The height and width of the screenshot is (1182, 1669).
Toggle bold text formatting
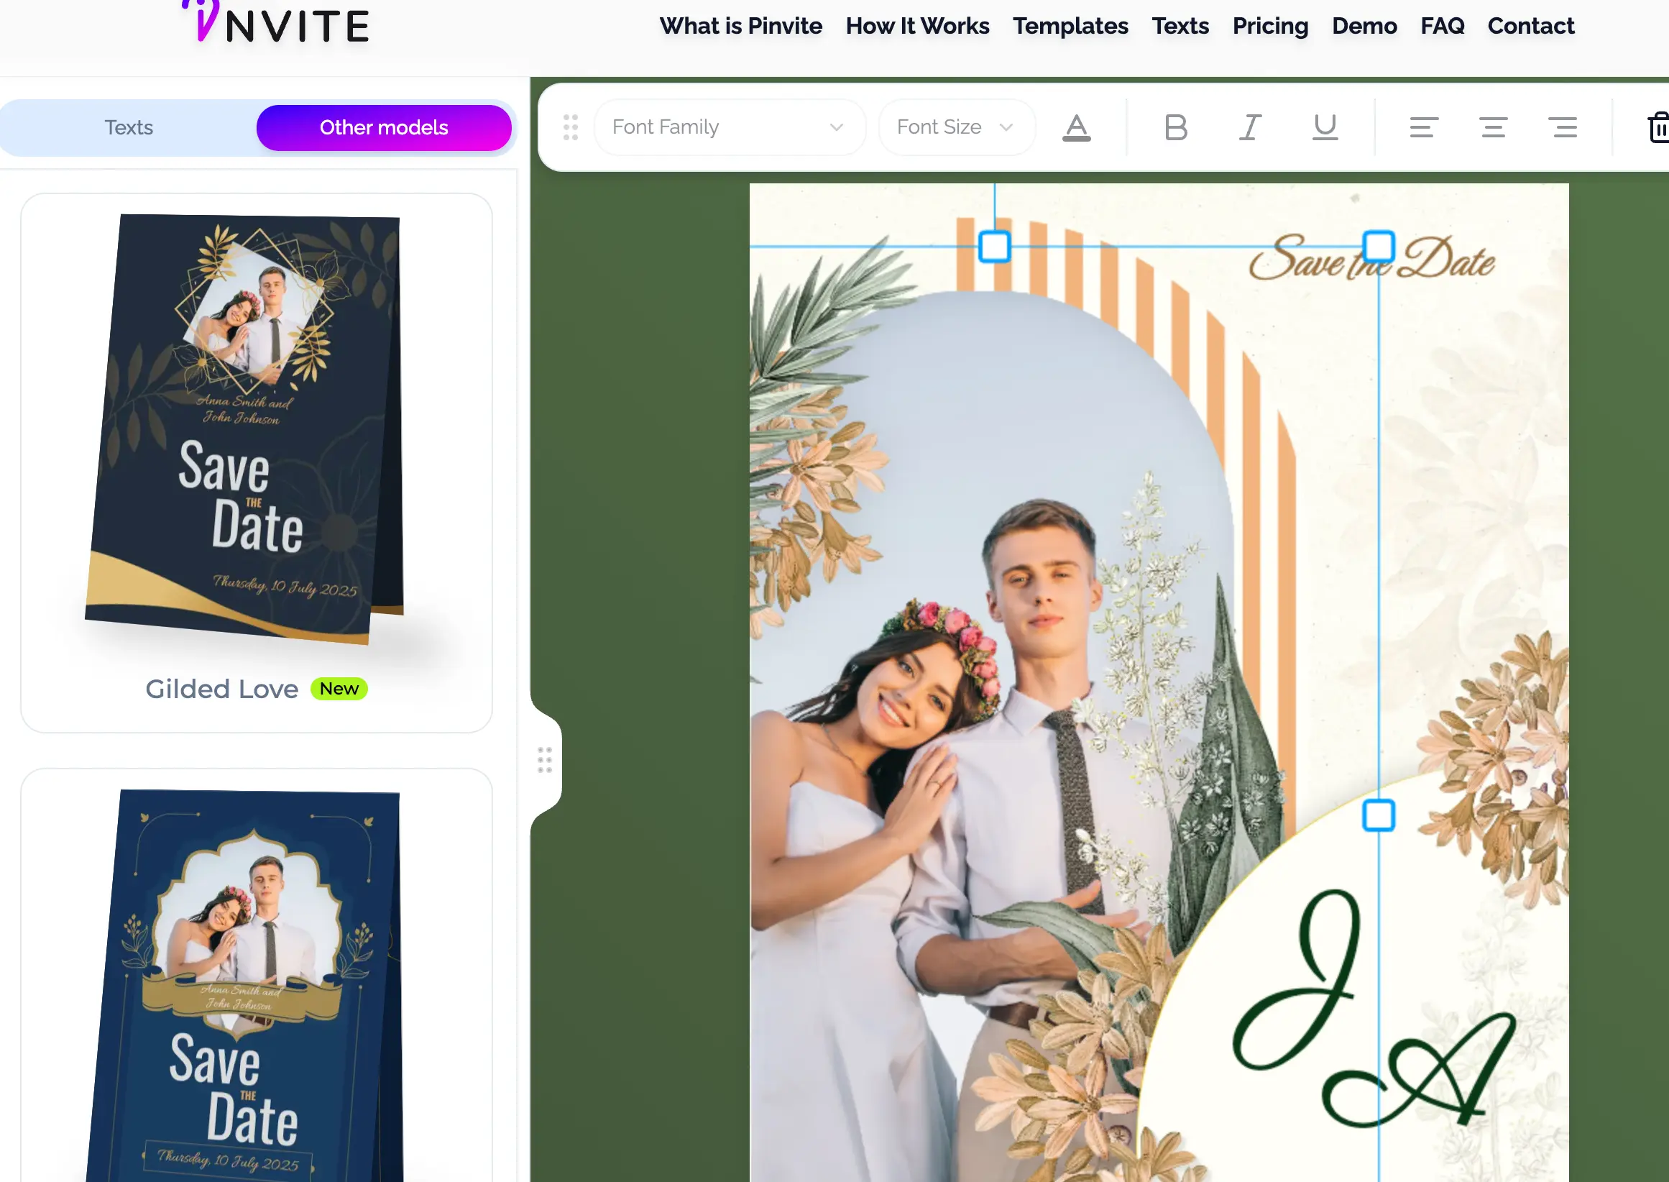[x=1176, y=127]
